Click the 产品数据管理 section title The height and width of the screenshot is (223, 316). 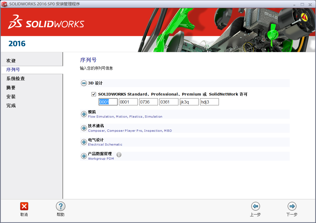click(100, 154)
